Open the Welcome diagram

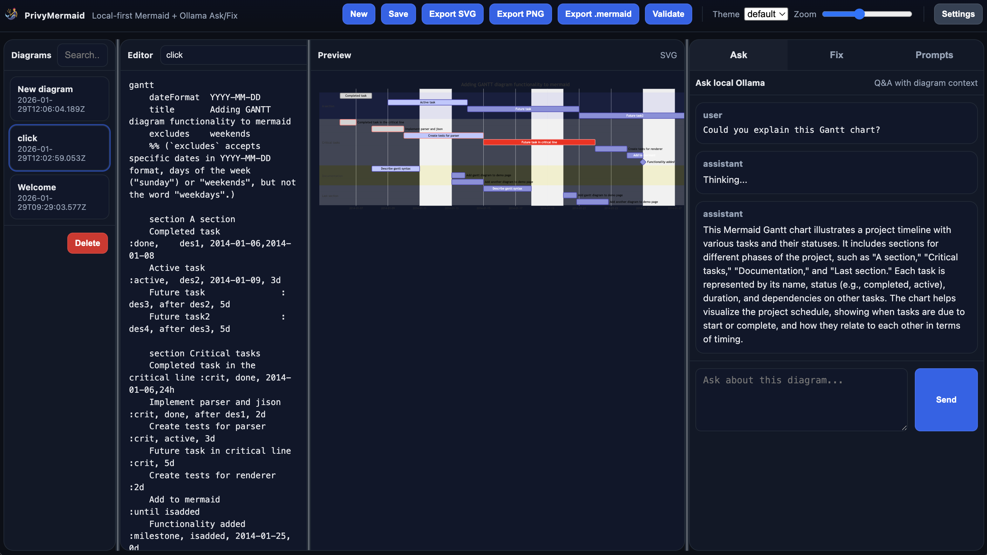[59, 197]
